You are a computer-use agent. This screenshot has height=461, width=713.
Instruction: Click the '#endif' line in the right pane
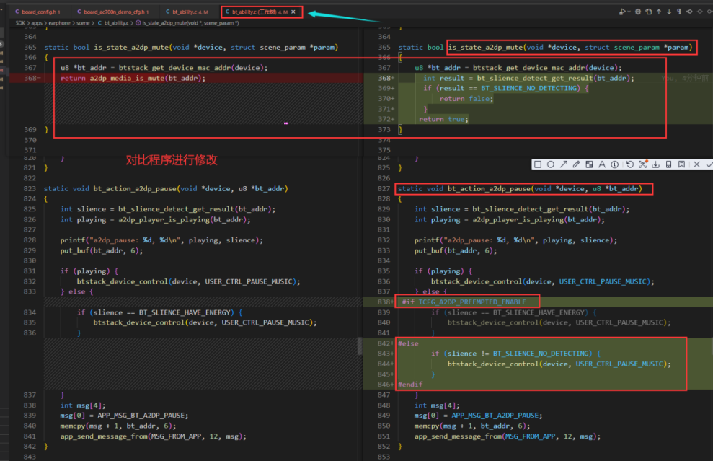pos(410,385)
